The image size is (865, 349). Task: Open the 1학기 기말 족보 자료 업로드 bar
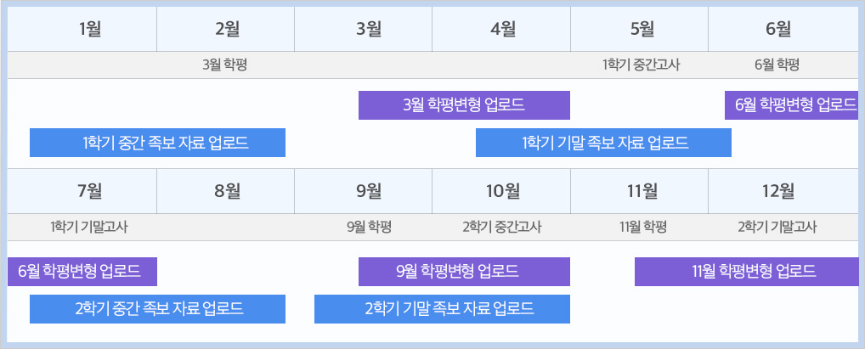click(x=603, y=143)
